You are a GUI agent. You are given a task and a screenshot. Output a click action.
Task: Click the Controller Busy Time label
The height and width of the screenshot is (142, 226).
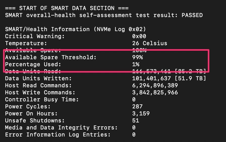[42, 100]
